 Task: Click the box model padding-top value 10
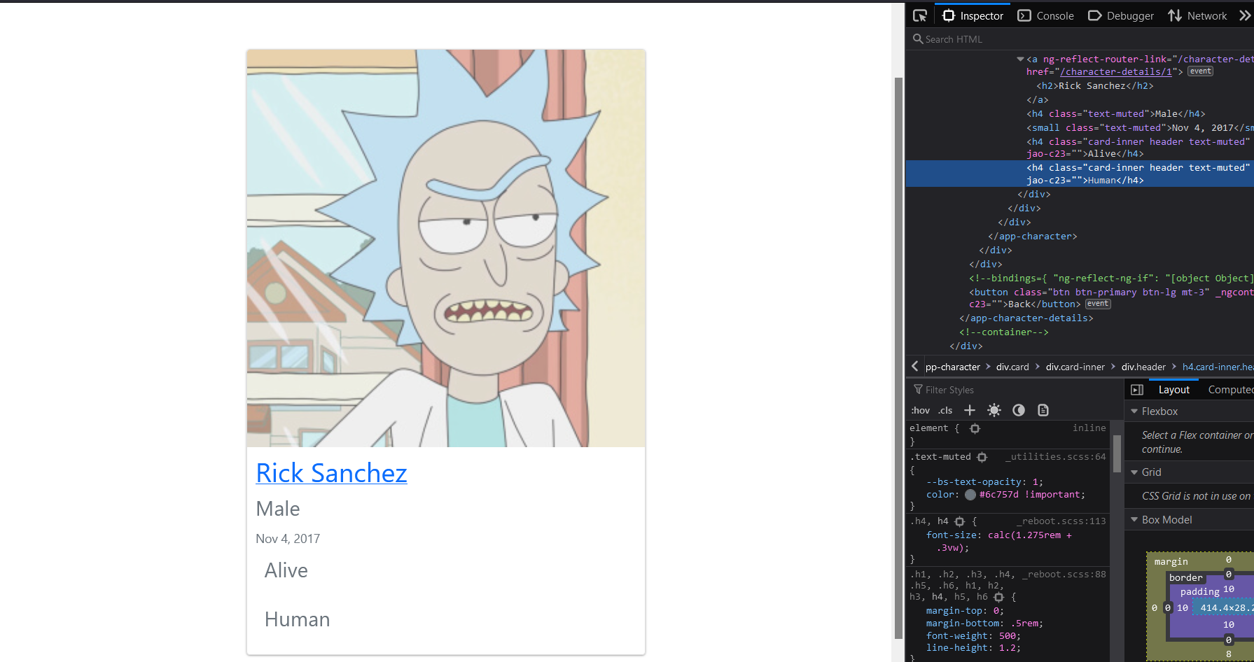[1229, 589]
